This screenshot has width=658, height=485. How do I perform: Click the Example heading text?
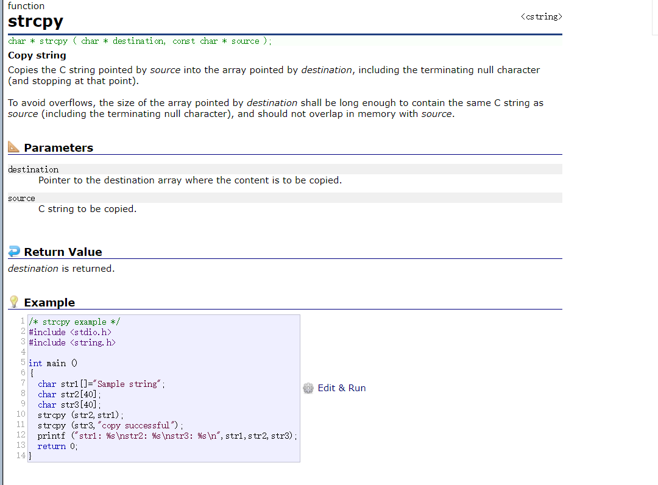pyautogui.click(x=49, y=302)
